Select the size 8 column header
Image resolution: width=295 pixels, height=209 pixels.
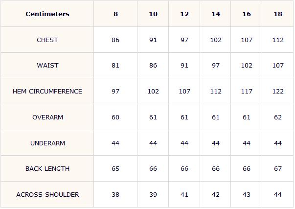point(115,14)
